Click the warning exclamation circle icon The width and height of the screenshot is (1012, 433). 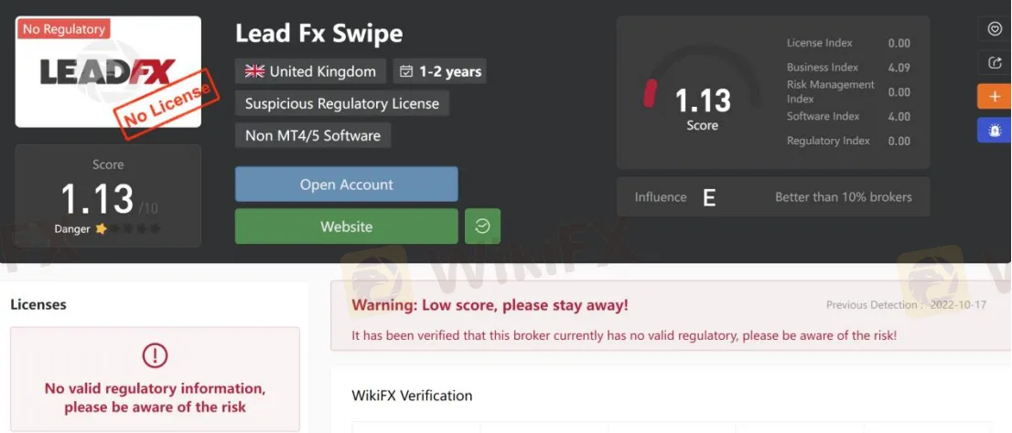tap(155, 355)
